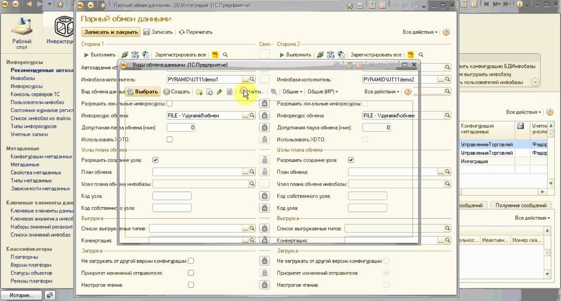Open Инфобазы in navigation panel

tap(23, 78)
